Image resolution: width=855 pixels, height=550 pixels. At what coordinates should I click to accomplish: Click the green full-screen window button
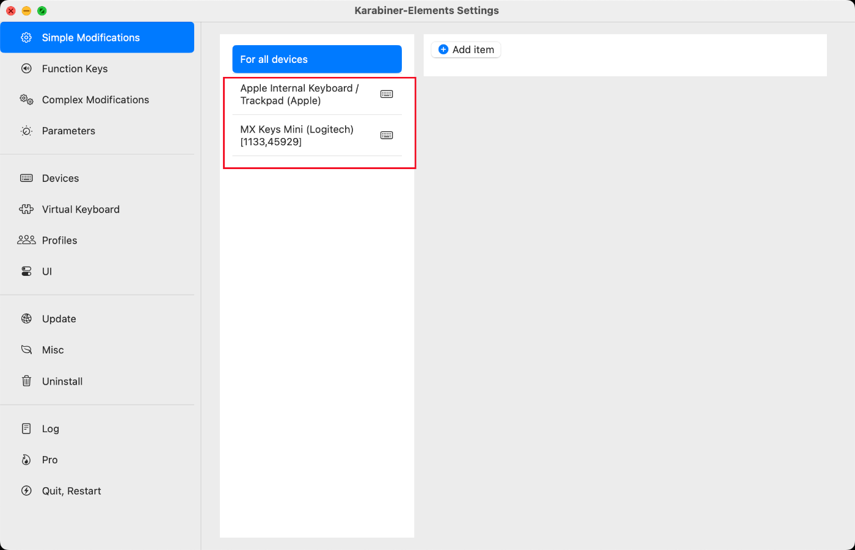click(x=42, y=10)
